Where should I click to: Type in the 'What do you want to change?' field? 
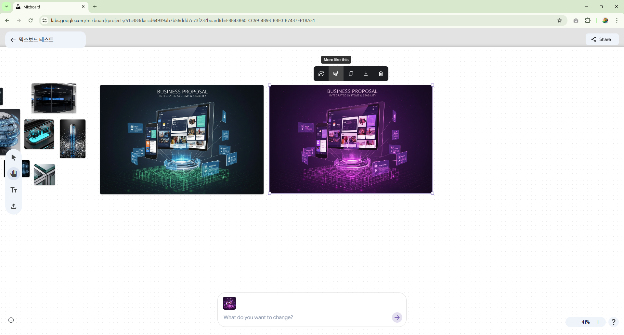(305, 317)
